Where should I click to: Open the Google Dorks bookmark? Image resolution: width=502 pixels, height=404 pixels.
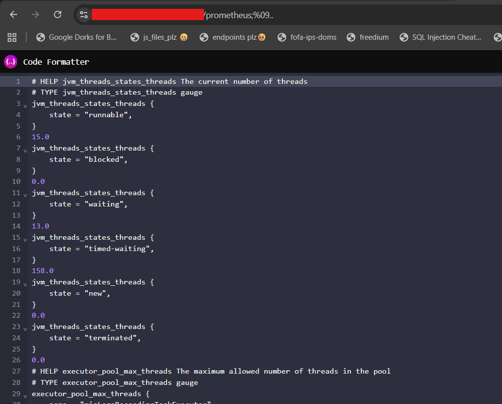point(76,37)
